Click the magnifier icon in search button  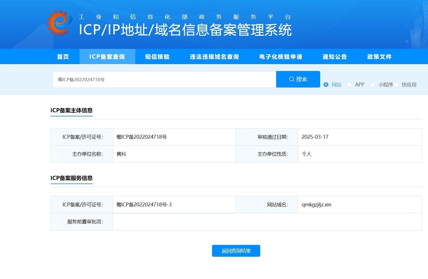[x=292, y=79]
